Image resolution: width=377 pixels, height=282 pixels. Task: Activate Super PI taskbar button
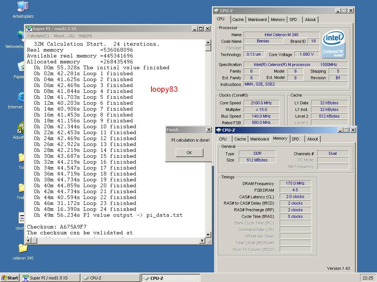point(51,278)
